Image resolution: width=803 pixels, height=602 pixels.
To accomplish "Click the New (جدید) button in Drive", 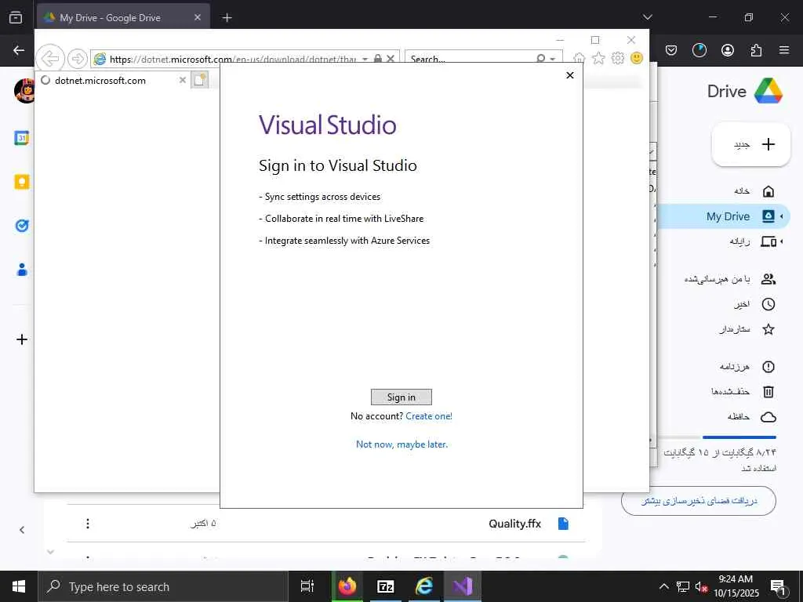I will 750,144.
